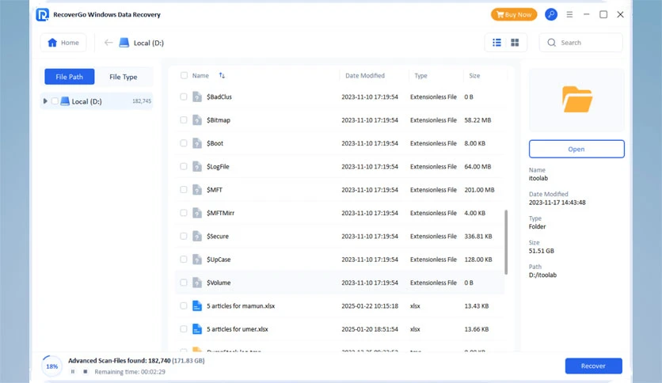Tick the $BadClus checkbox

tap(184, 97)
